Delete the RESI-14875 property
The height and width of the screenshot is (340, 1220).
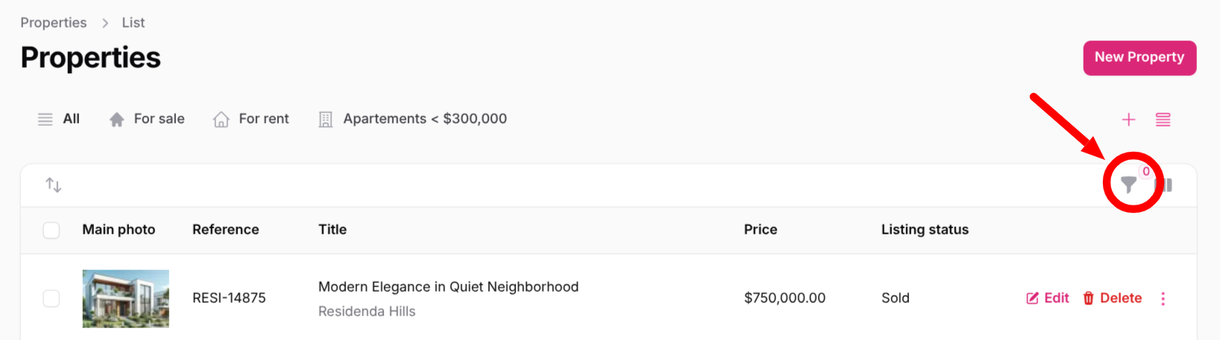tap(1112, 298)
